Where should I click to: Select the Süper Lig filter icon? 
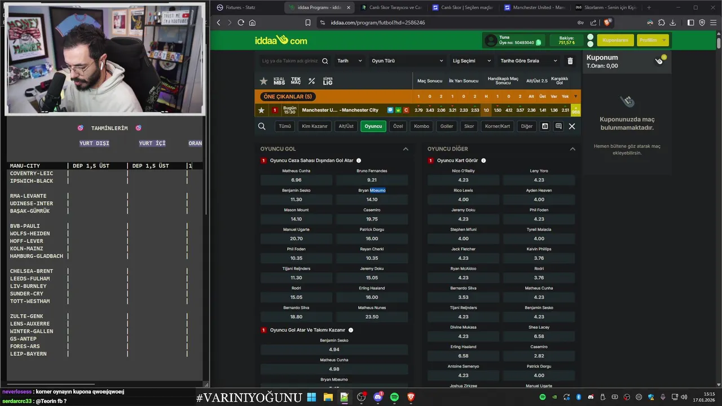coord(328,81)
